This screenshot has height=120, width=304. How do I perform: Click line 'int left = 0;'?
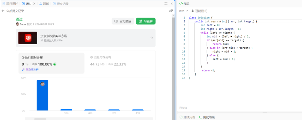210,25
